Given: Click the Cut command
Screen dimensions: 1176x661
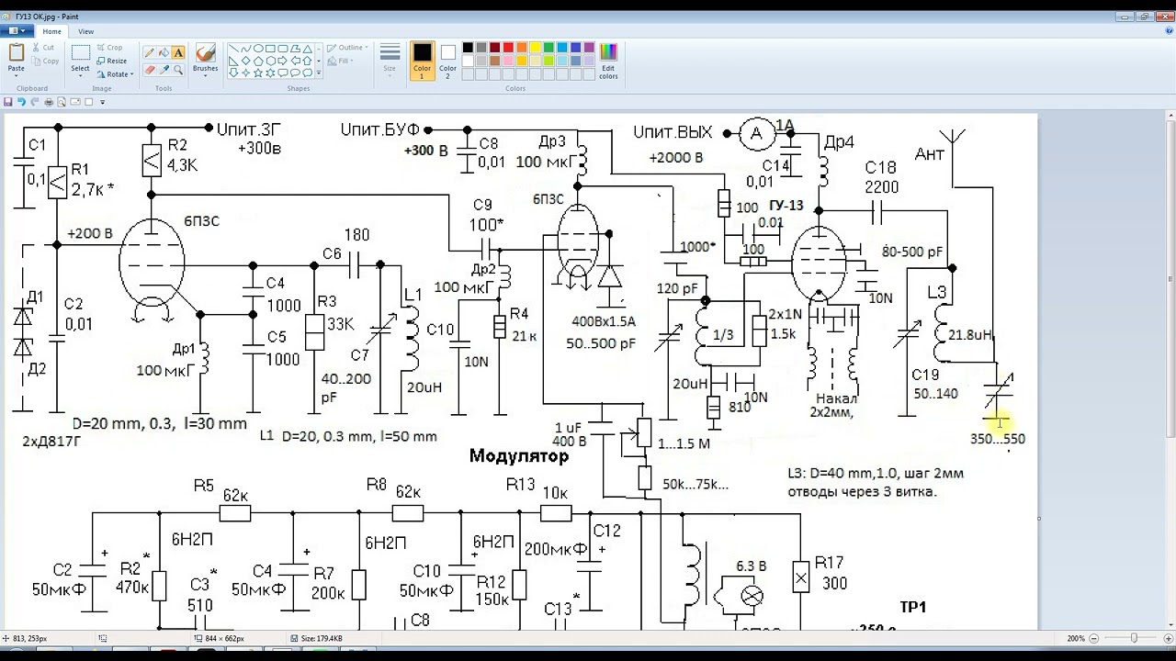Looking at the screenshot, I should pos(42,48).
